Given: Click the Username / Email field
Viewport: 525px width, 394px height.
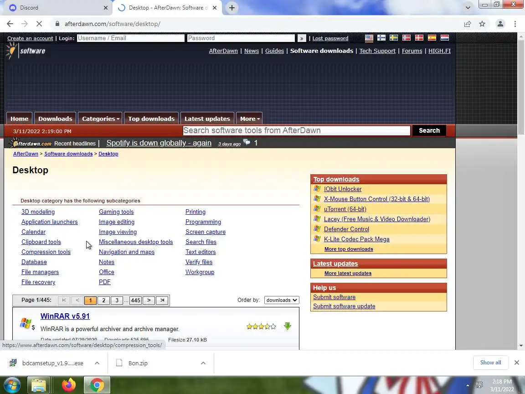Looking at the screenshot, I should point(131,38).
